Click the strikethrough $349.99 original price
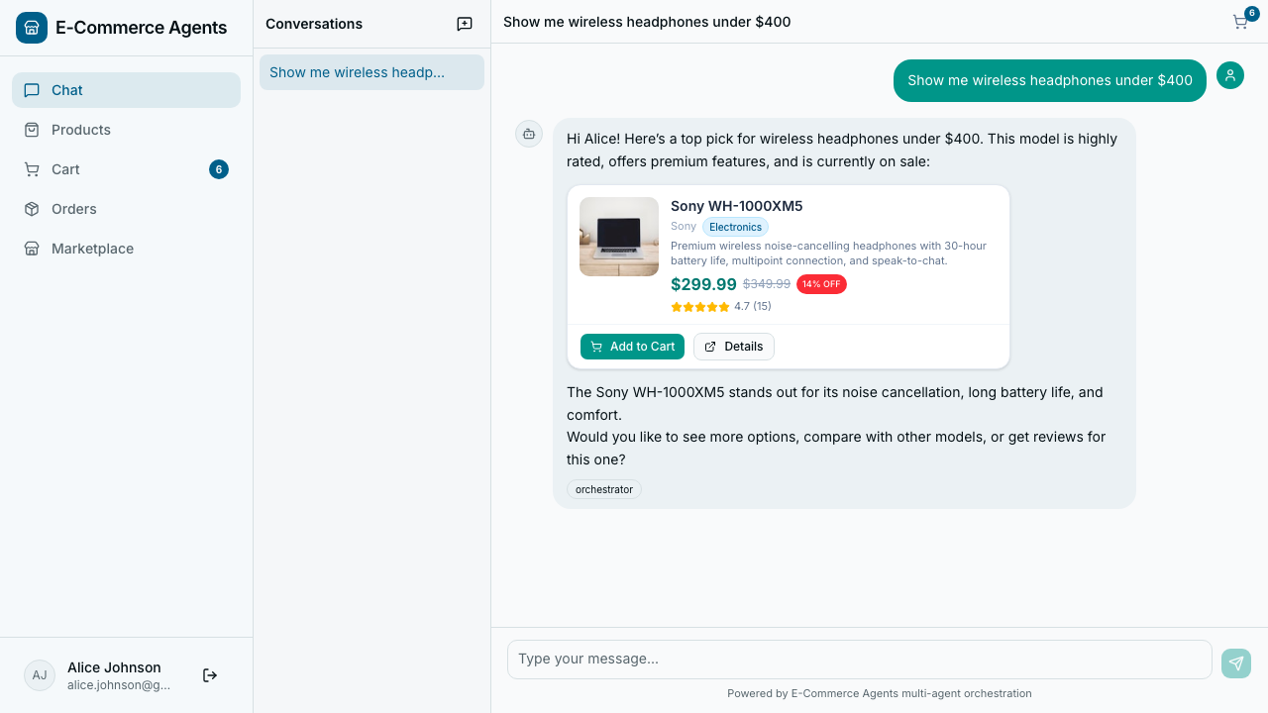Viewport: 1268px width, 713px height. tap(767, 284)
